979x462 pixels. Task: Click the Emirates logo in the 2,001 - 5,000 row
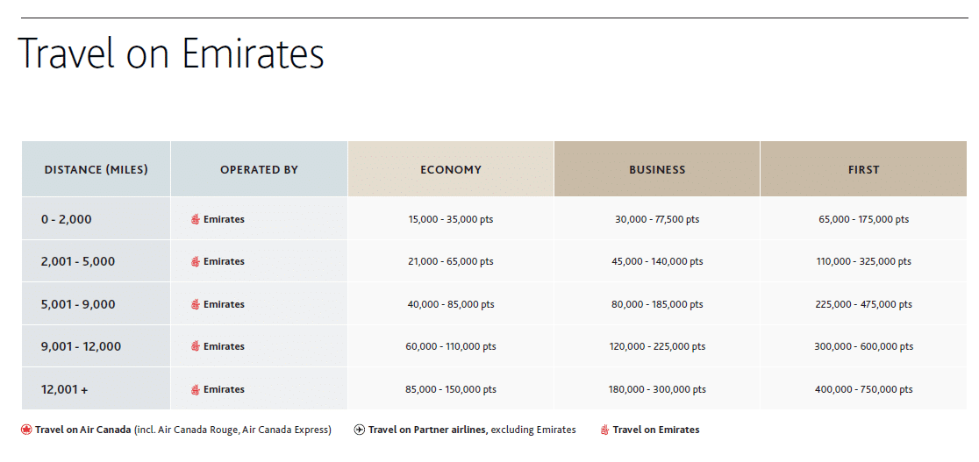(x=196, y=261)
